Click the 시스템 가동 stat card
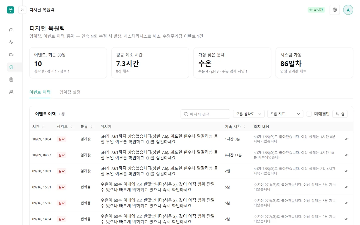 [314, 63]
